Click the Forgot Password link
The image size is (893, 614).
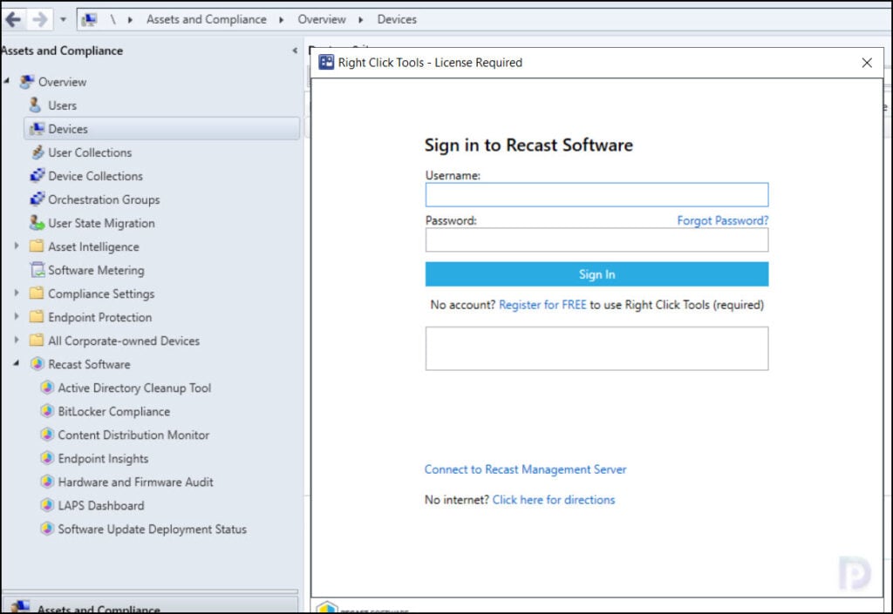[723, 220]
